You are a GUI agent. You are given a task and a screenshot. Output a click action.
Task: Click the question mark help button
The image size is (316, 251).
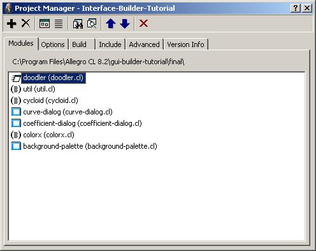(x=296, y=8)
